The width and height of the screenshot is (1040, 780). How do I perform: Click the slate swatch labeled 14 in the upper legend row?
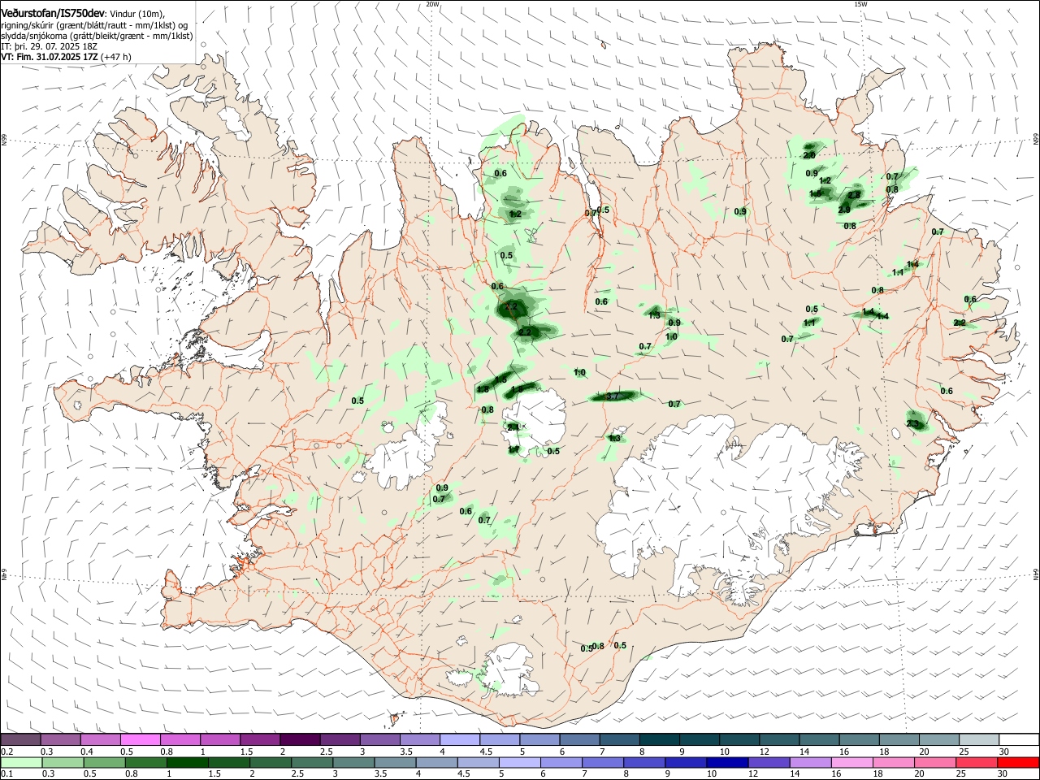coord(819,740)
